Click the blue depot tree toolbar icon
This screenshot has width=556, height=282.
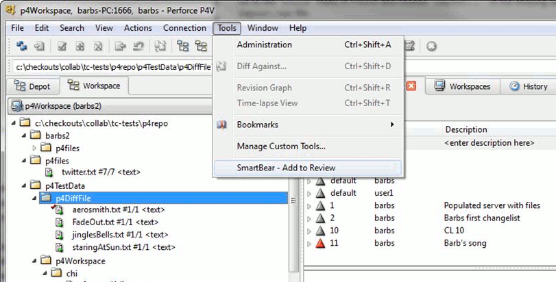coord(183,46)
